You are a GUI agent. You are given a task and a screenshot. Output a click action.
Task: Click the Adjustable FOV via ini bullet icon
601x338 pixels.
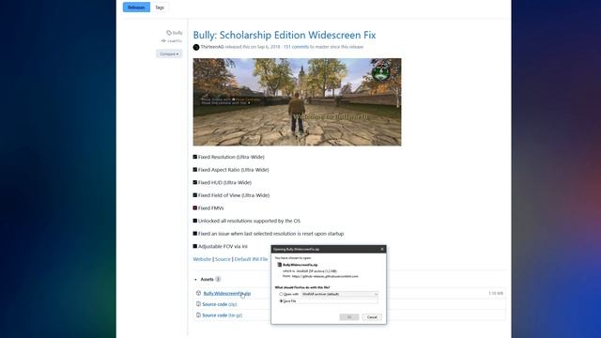pos(195,246)
